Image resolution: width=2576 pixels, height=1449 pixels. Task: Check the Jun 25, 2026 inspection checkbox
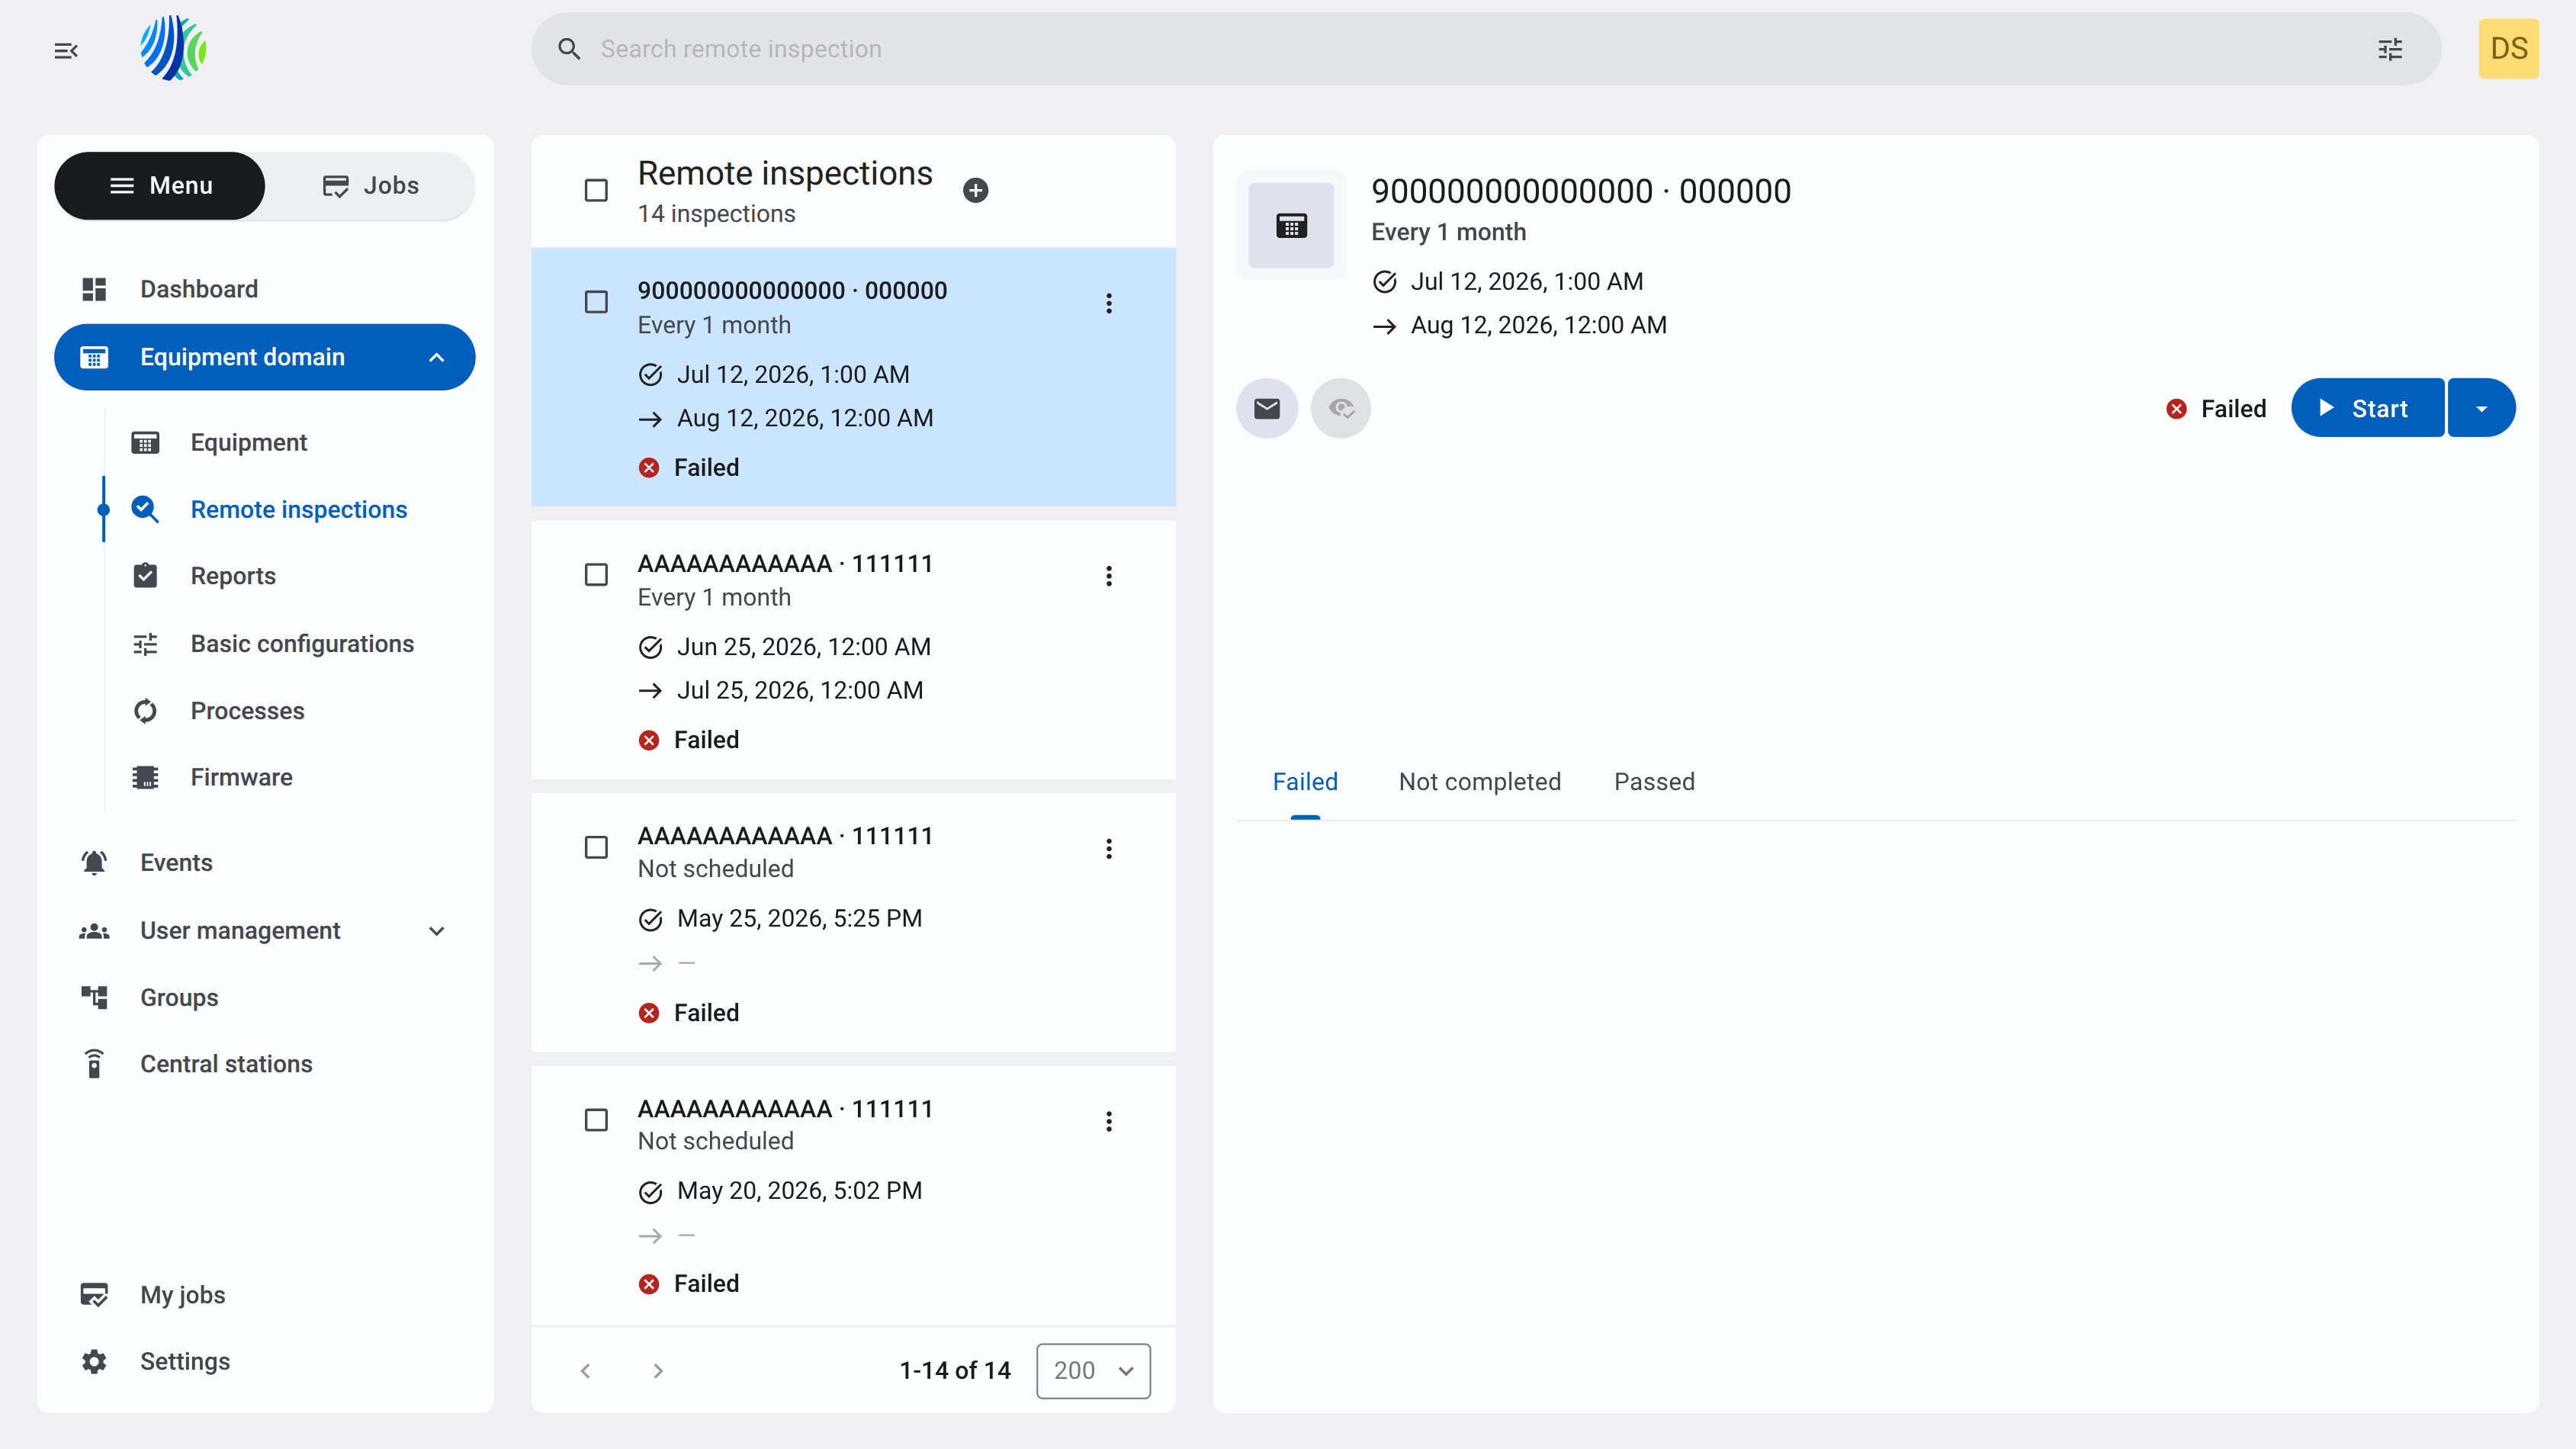596,575
